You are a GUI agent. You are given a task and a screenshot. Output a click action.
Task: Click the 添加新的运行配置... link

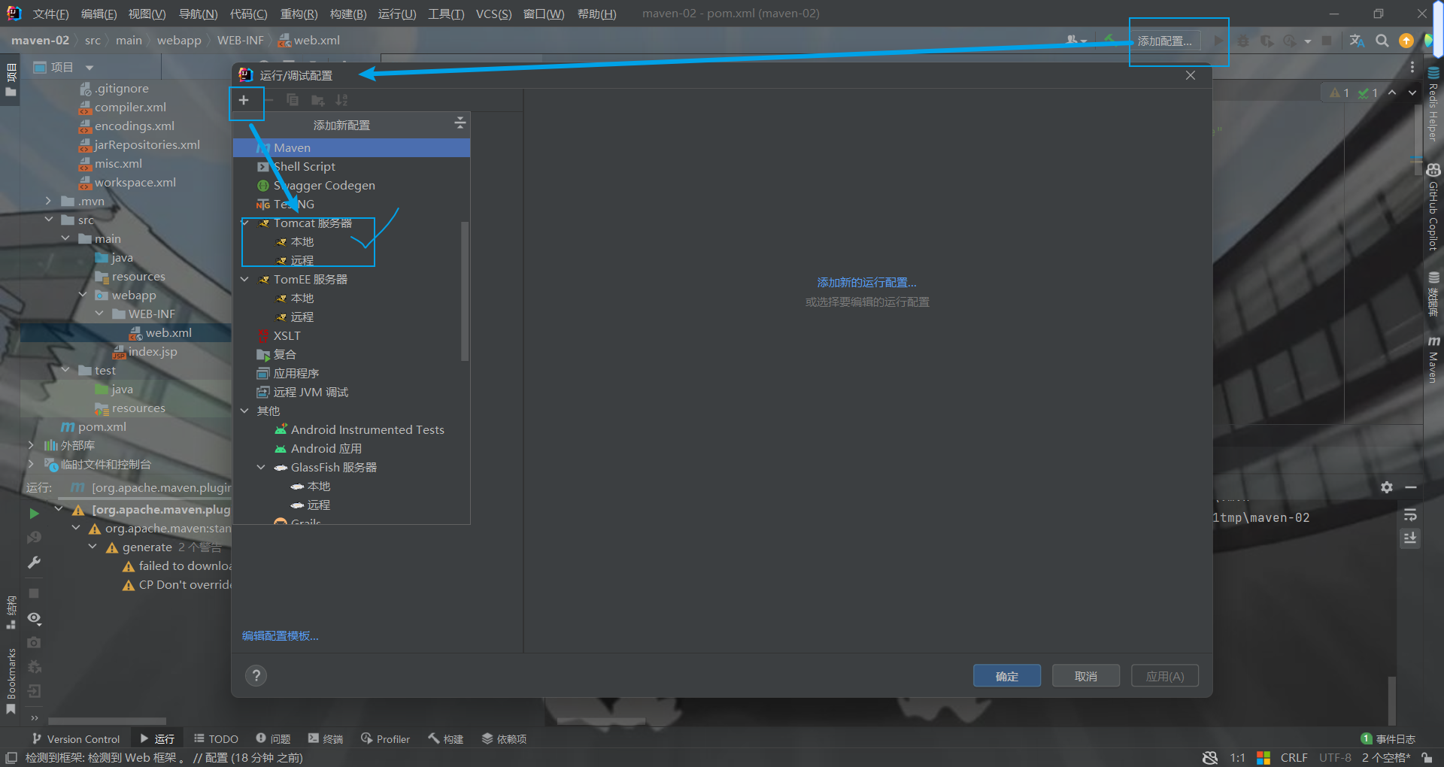tap(867, 283)
